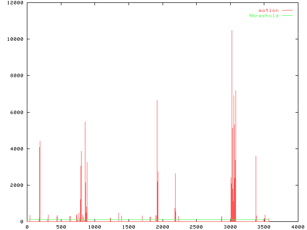Click the motion spike top near x=1900
This screenshot has height=230, width=307.
(x=157, y=102)
